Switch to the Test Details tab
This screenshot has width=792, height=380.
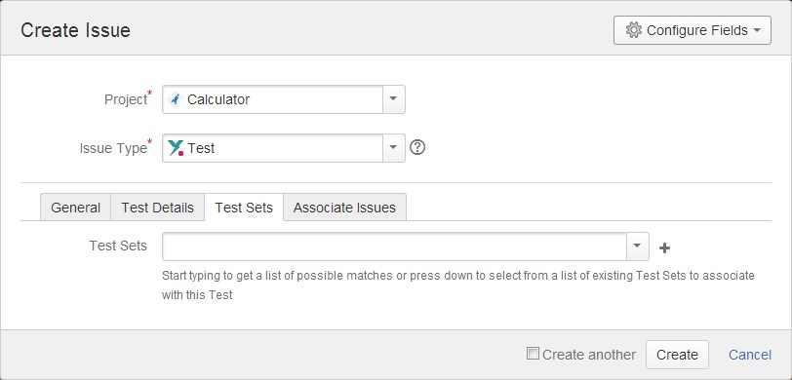[x=158, y=208]
